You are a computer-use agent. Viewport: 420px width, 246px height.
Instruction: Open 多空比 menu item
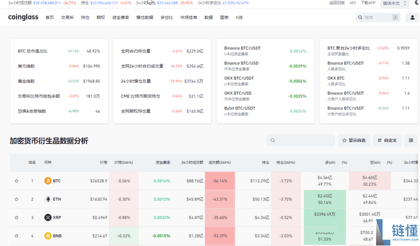point(166,18)
